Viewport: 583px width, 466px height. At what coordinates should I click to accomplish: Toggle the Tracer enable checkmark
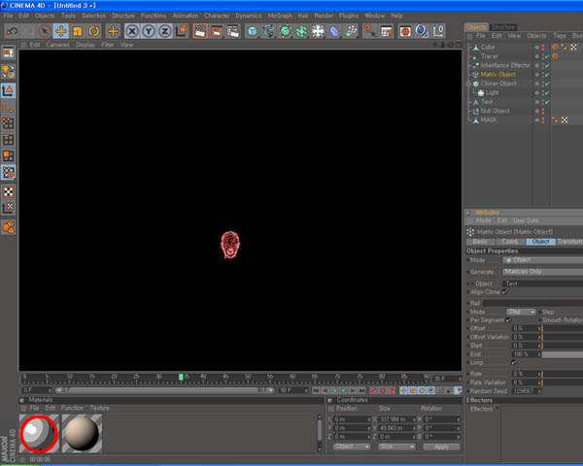click(x=547, y=56)
